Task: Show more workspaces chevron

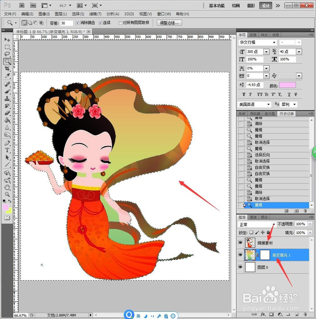Action: coord(278,6)
